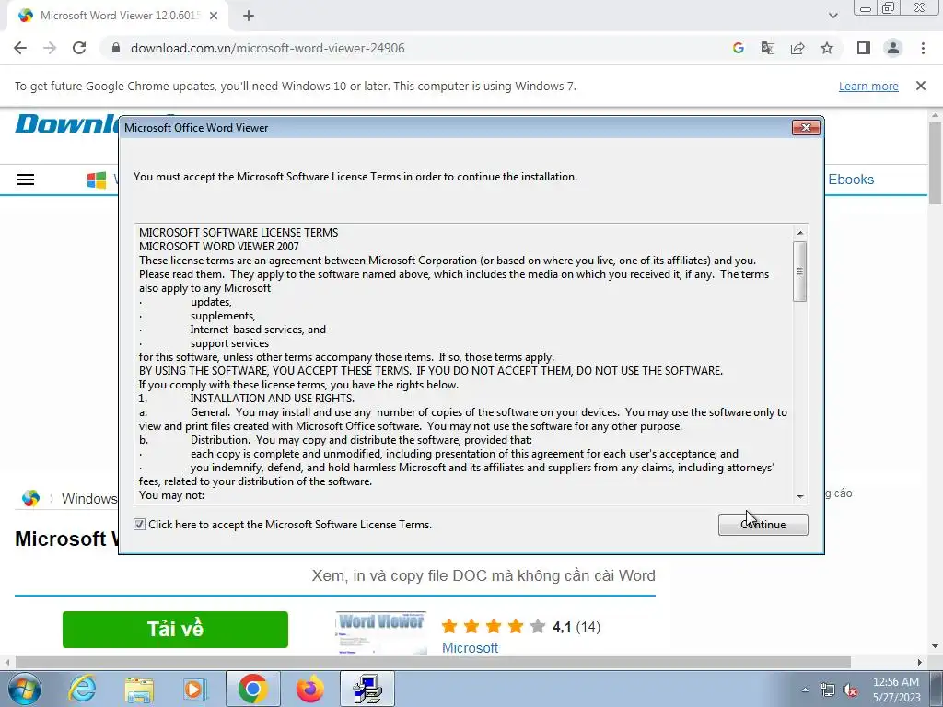
Task: Dismiss the Chrome update notification bar
Action: [921, 86]
